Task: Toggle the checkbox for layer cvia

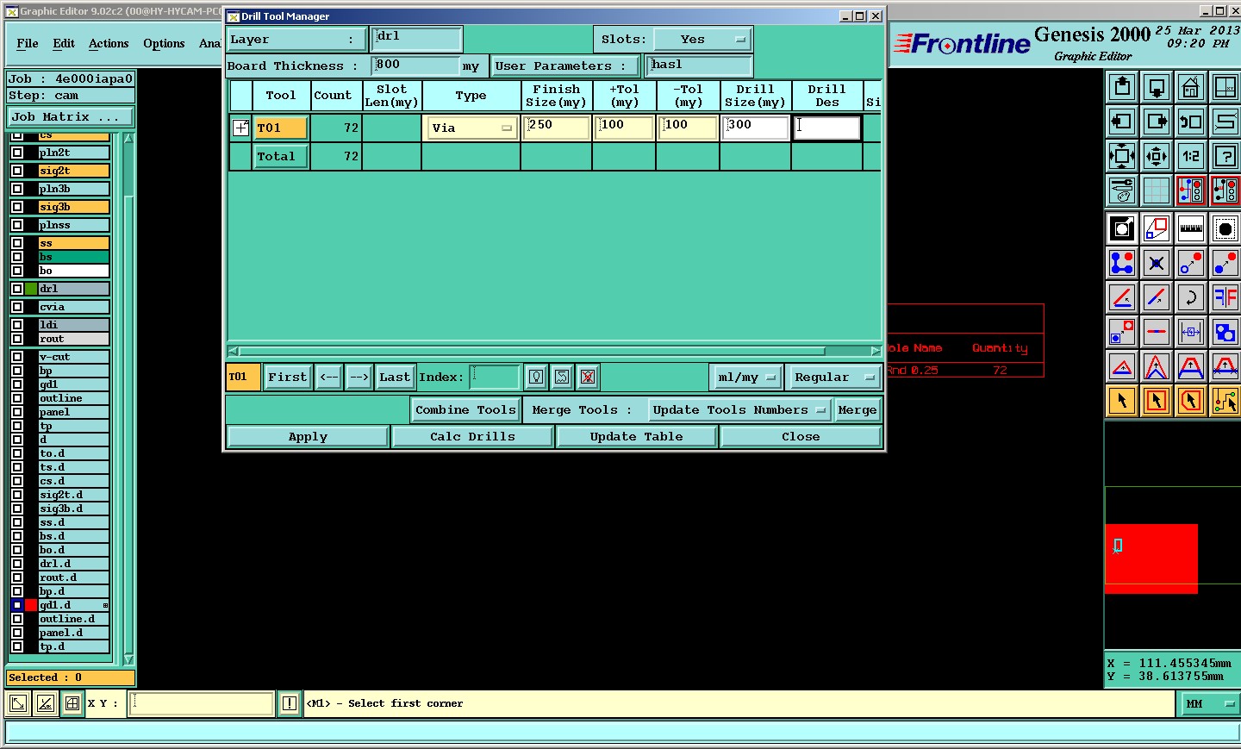Action: 17,307
